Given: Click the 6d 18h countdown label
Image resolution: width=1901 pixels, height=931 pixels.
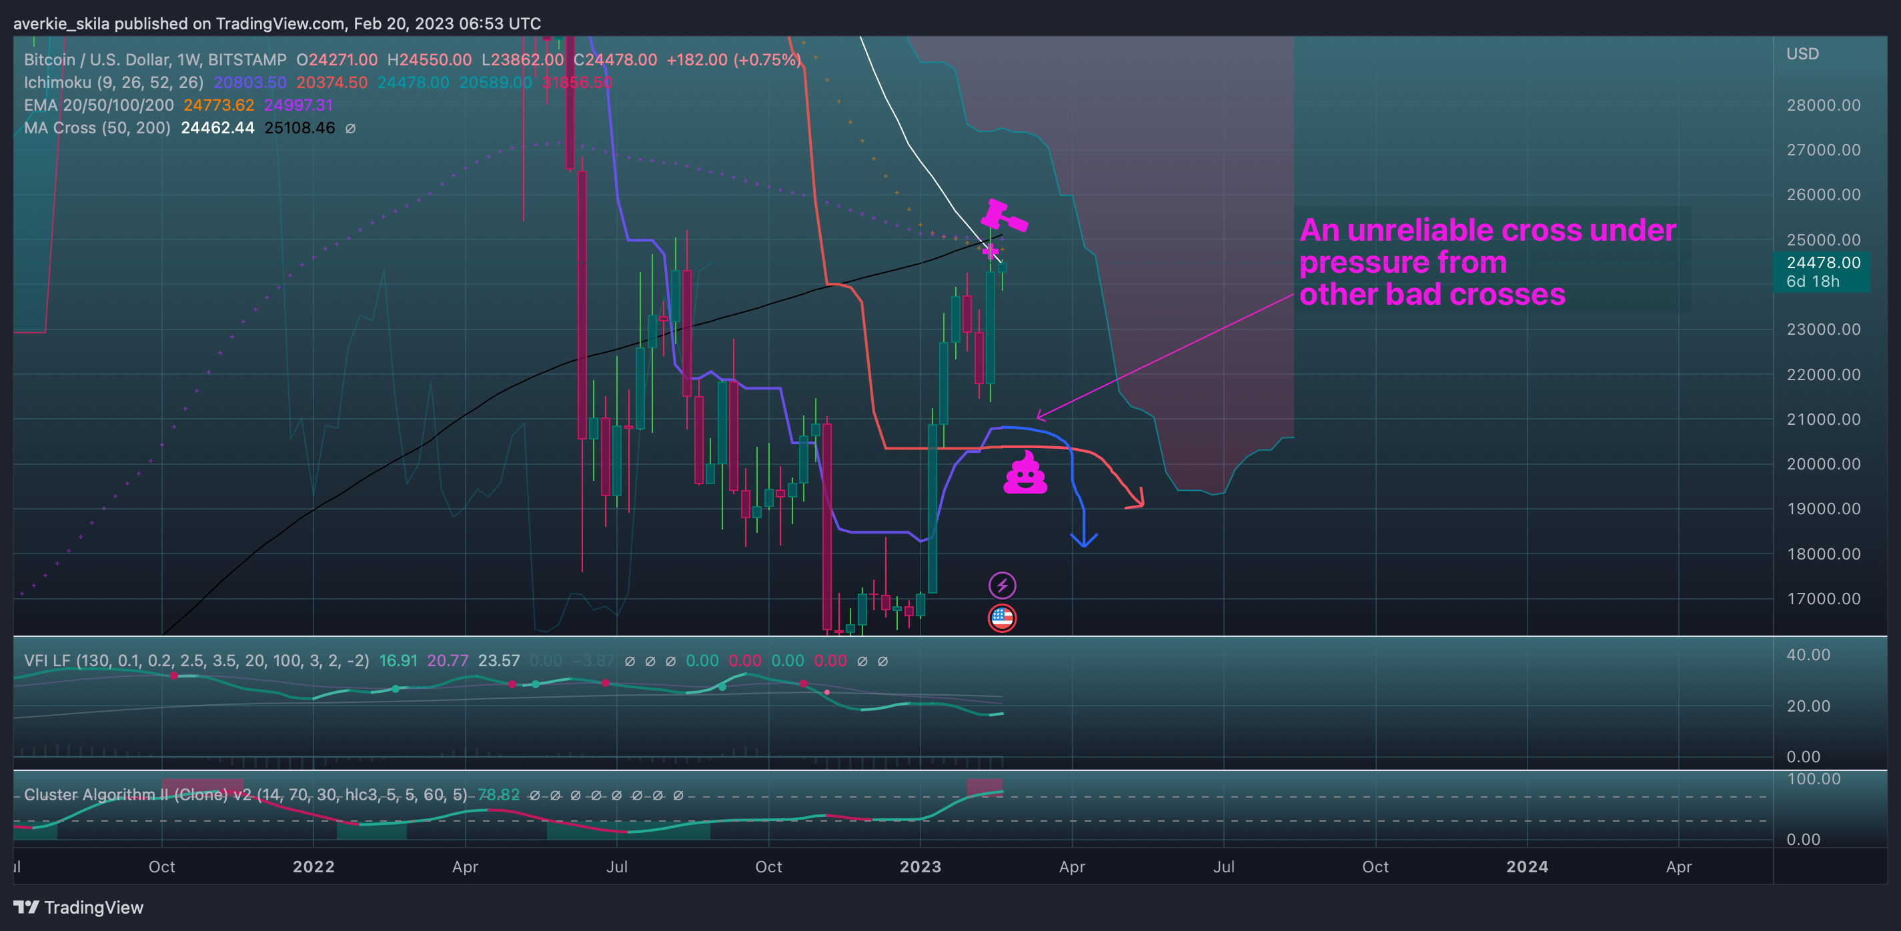Looking at the screenshot, I should pos(1812,281).
